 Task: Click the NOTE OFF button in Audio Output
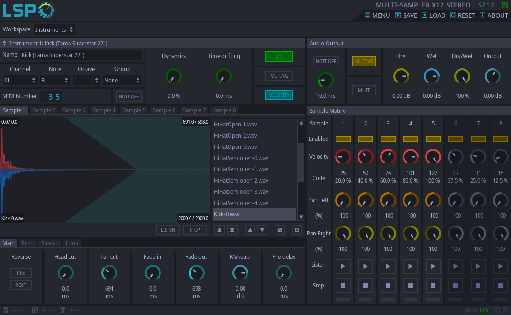pyautogui.click(x=326, y=61)
